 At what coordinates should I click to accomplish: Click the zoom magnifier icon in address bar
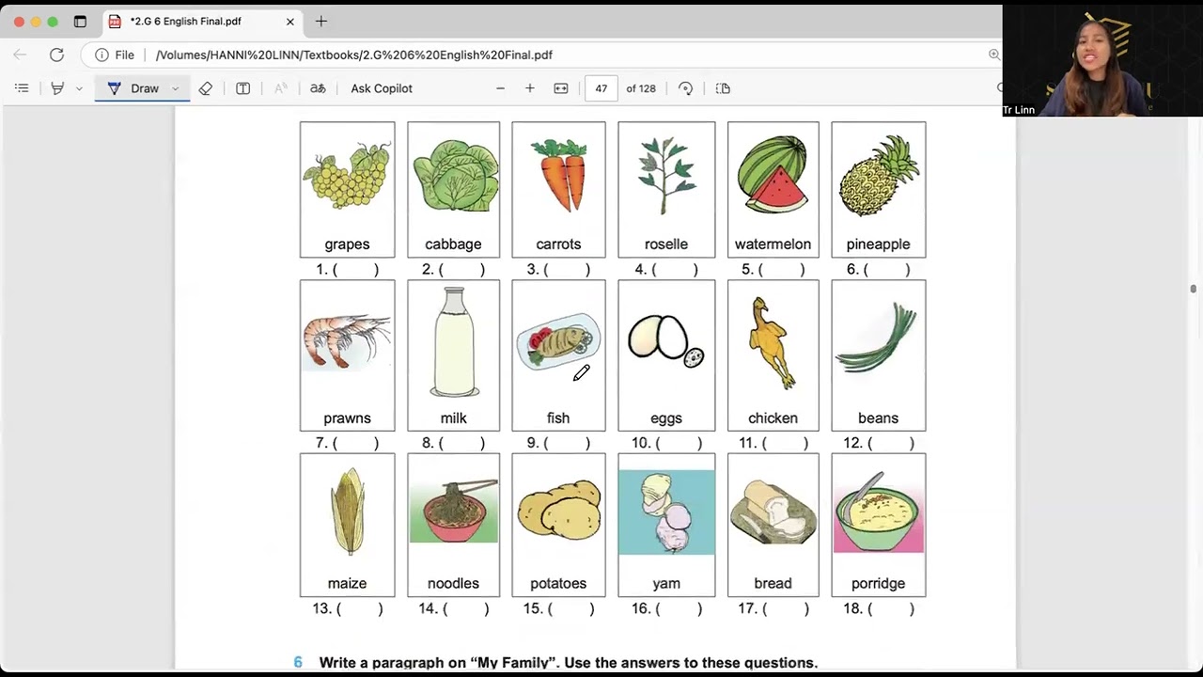pyautogui.click(x=994, y=55)
